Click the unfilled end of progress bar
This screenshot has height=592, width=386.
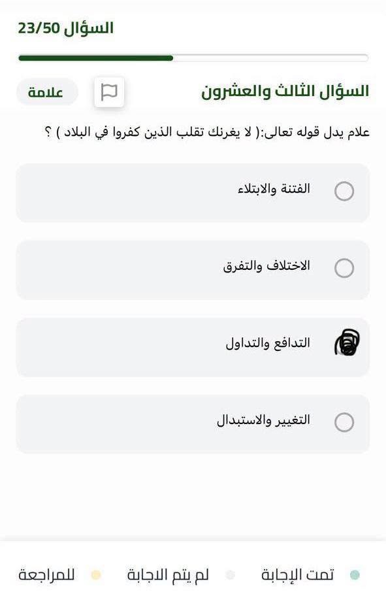pos(270,58)
